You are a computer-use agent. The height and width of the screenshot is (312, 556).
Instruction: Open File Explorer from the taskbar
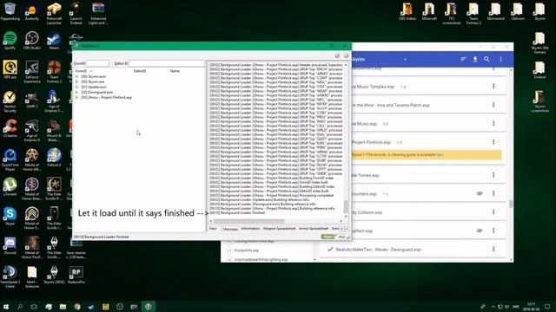tap(63, 306)
